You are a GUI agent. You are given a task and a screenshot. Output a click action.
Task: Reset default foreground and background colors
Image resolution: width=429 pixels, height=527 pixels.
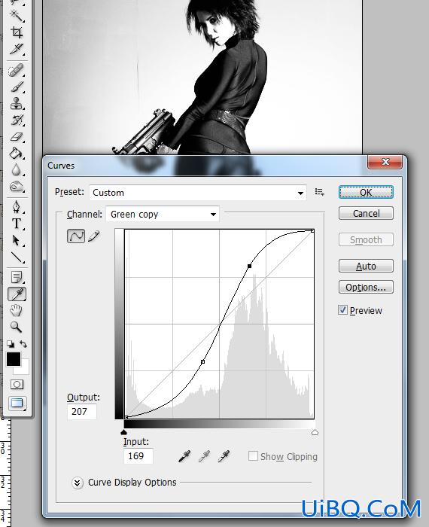pos(11,344)
